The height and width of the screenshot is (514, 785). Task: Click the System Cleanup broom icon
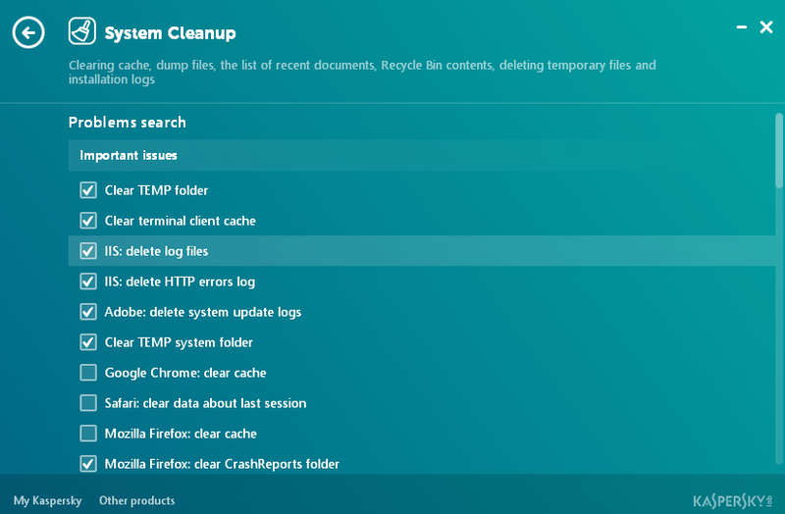click(x=82, y=31)
